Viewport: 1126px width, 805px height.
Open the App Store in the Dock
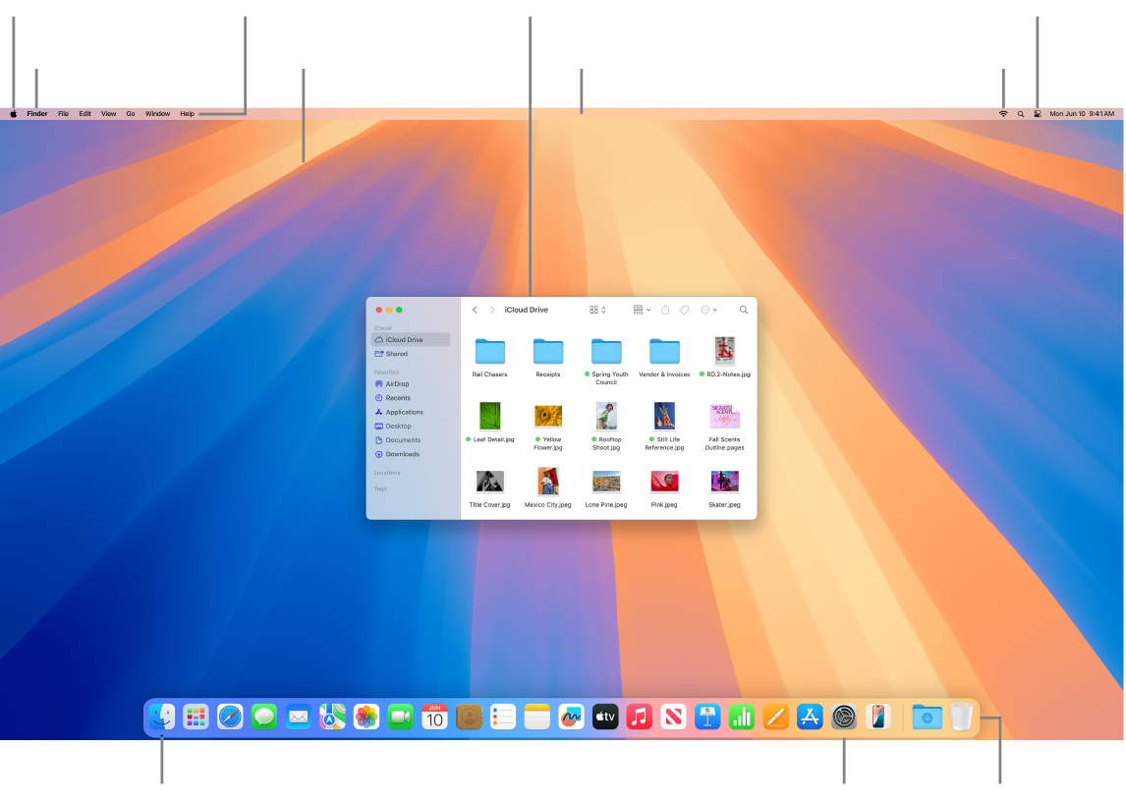click(810, 717)
